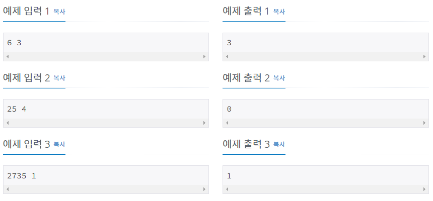Viewport: 433px width, 201px height.
Task: Click the example input 3 box containing 2735 1
Action: click(106, 179)
